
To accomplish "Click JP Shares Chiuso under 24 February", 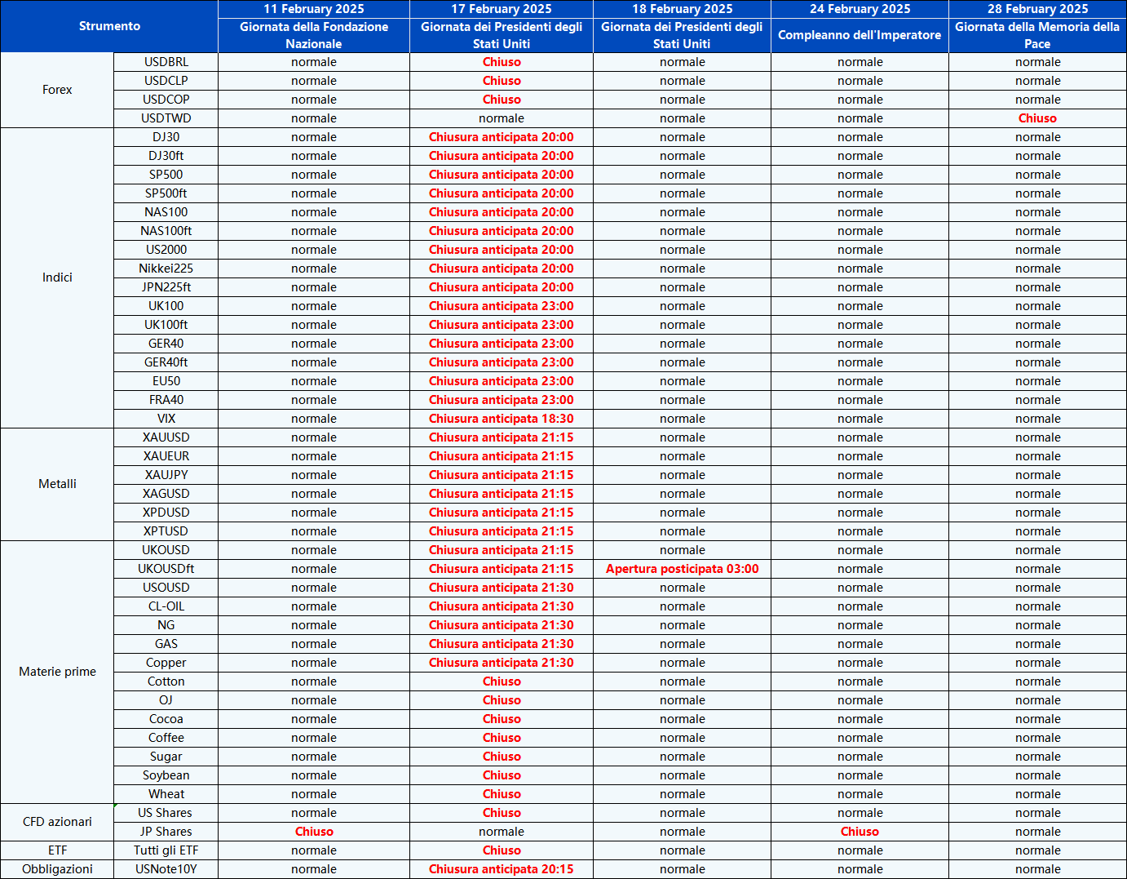I will click(x=860, y=832).
